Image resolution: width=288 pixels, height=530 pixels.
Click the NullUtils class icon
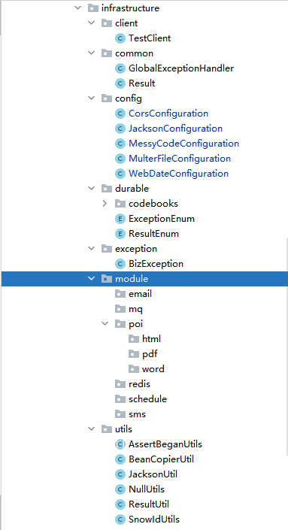click(x=120, y=489)
